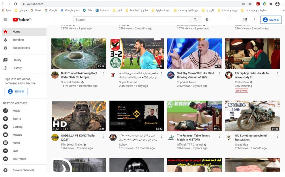Open options for lofi hip hop radio
Image resolution: width=285 pixels, height=177 pixels.
277,74
